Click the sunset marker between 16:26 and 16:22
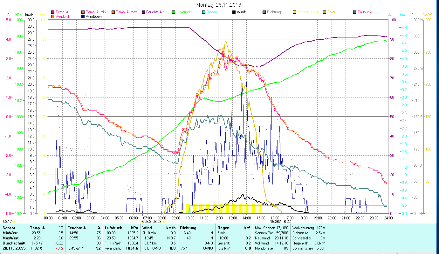 [x=280, y=222]
